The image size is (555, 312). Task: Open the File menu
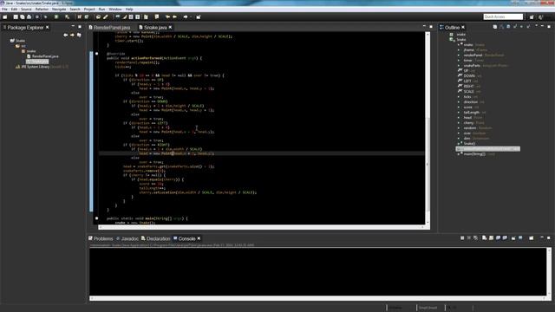4,10
